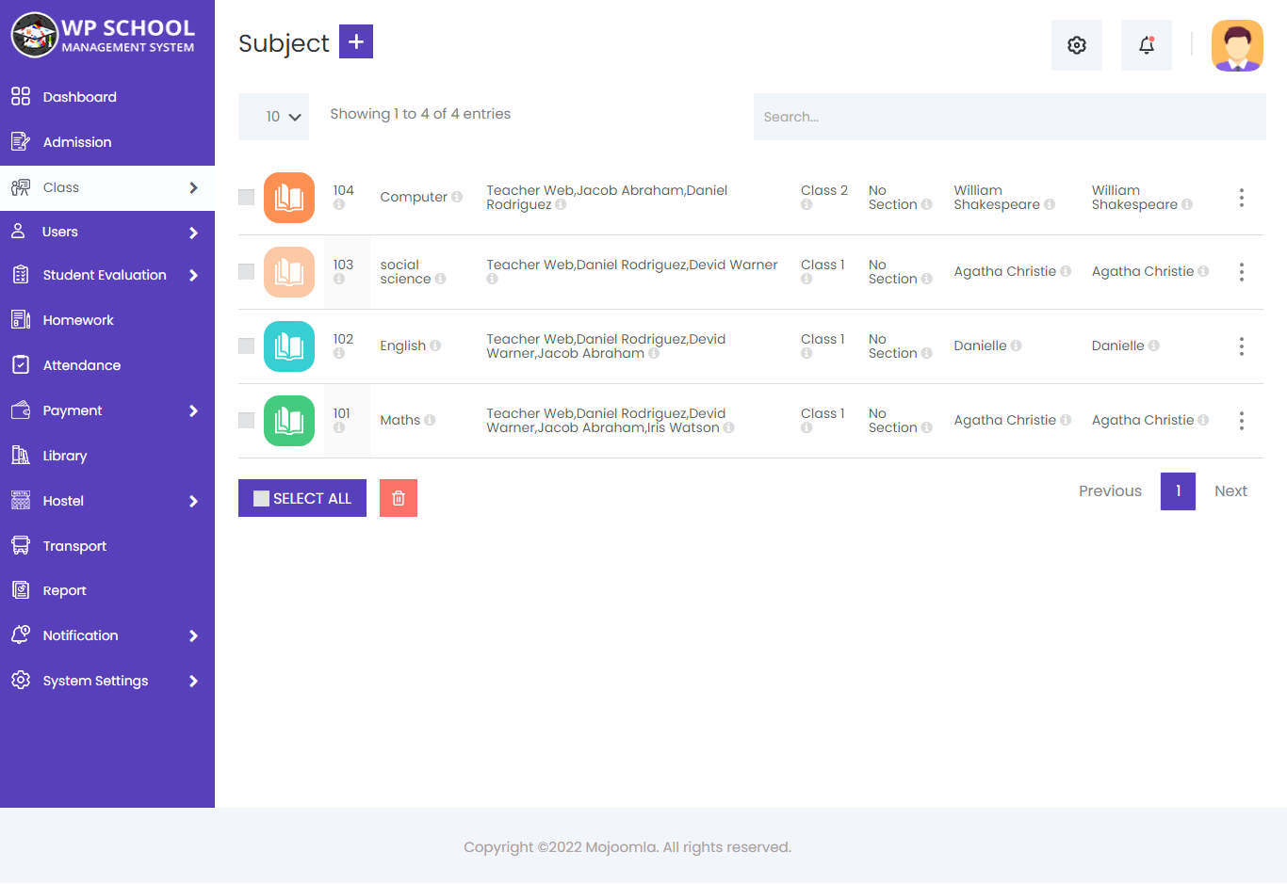Open the Dashboard from the sidebar

pos(79,96)
